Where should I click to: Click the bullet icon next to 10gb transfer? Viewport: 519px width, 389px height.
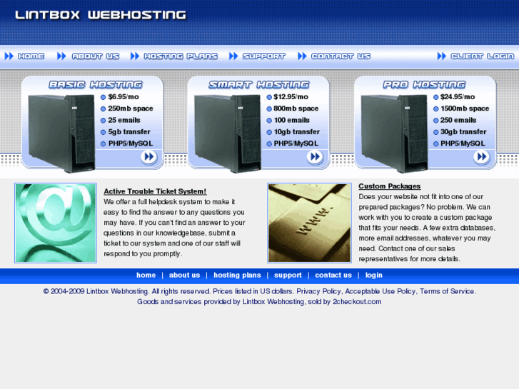269,132
